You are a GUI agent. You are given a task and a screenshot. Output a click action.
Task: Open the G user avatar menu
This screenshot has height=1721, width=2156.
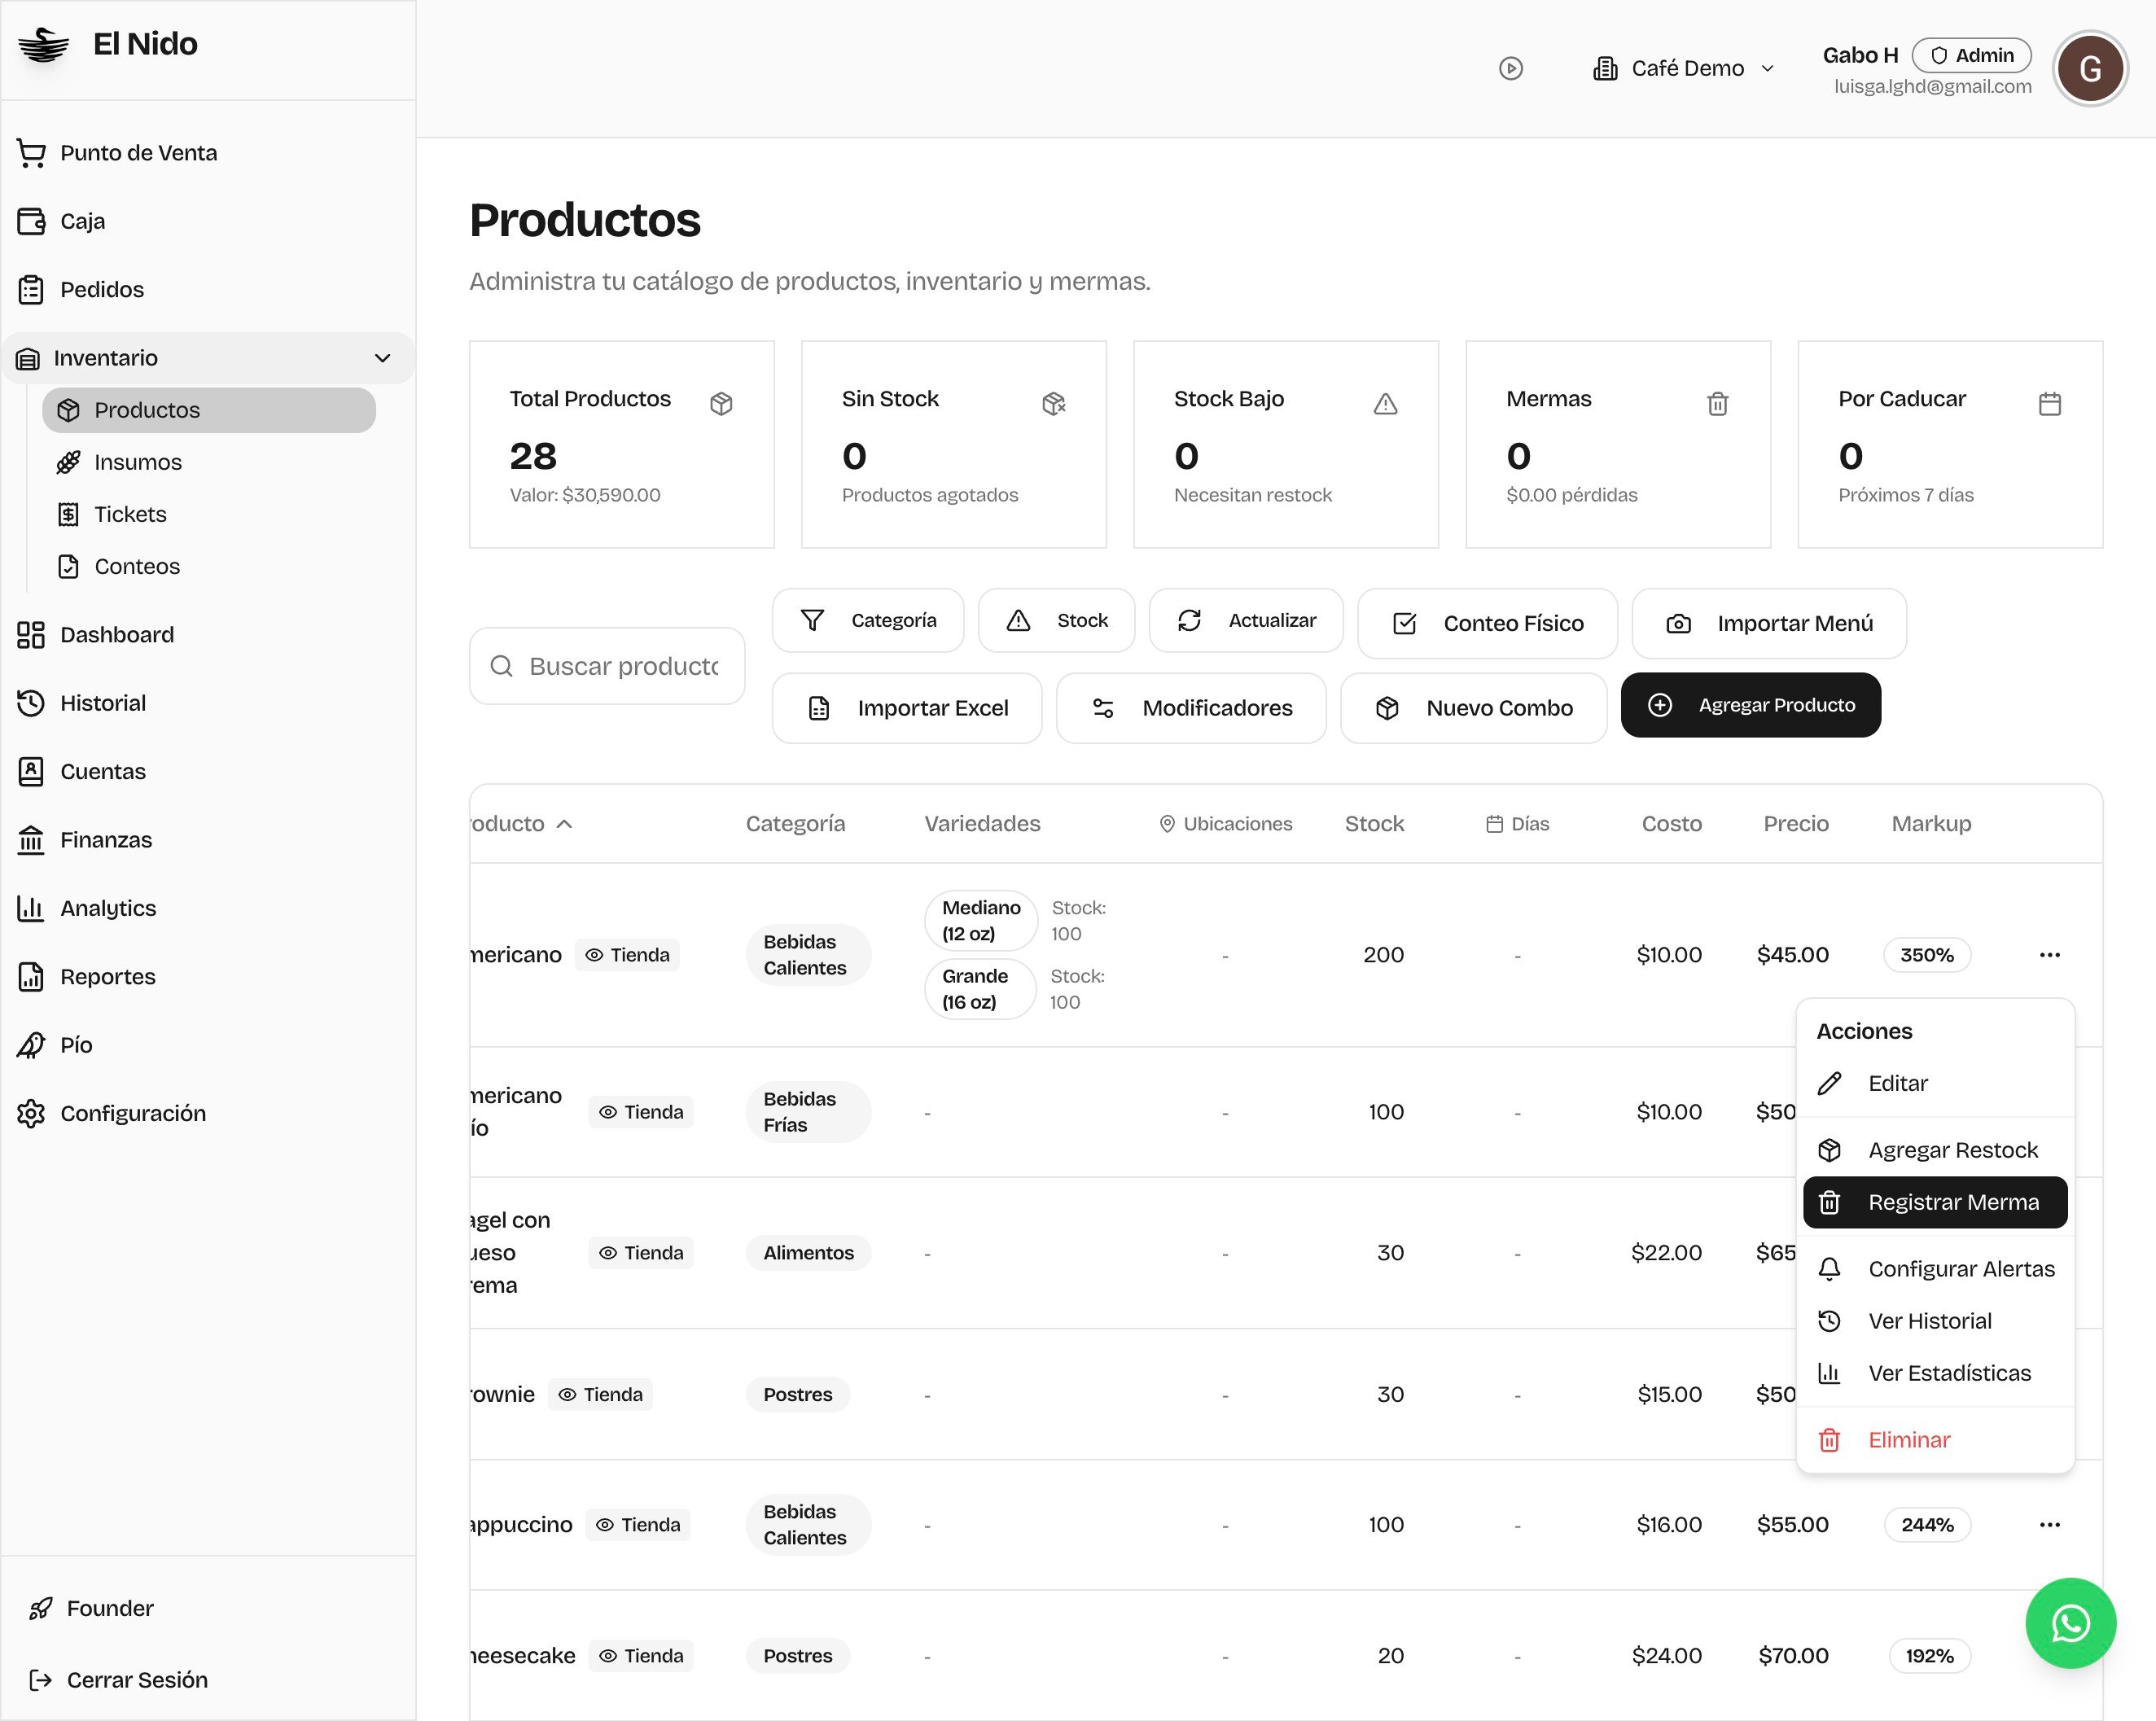pyautogui.click(x=2089, y=68)
